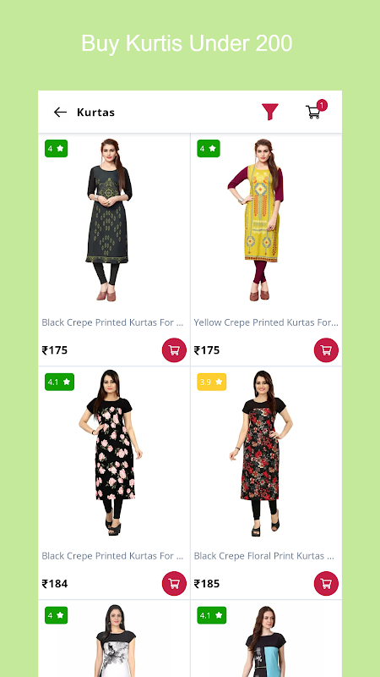Screen dimensions: 380x677
Task: Open the red filter funnel icon
Action: pos(270,112)
